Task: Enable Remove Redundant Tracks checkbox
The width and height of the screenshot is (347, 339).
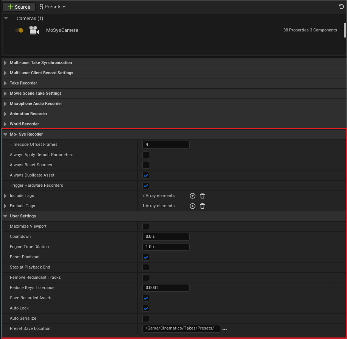Action: 146,278
